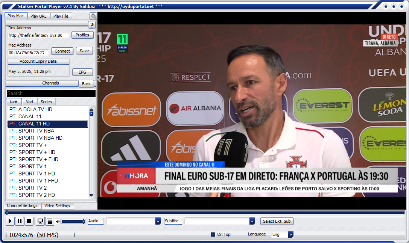Open the Channel Settings tab
Viewport: 409px width, 243px height.
22,205
